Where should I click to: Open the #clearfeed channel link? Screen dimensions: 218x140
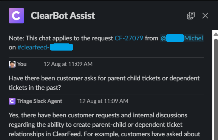pyautogui.click(x=45, y=47)
